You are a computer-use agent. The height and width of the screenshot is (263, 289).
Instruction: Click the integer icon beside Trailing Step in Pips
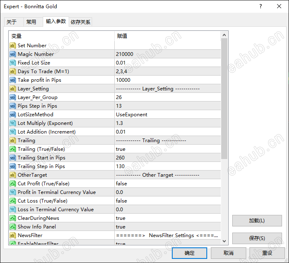[12, 166]
